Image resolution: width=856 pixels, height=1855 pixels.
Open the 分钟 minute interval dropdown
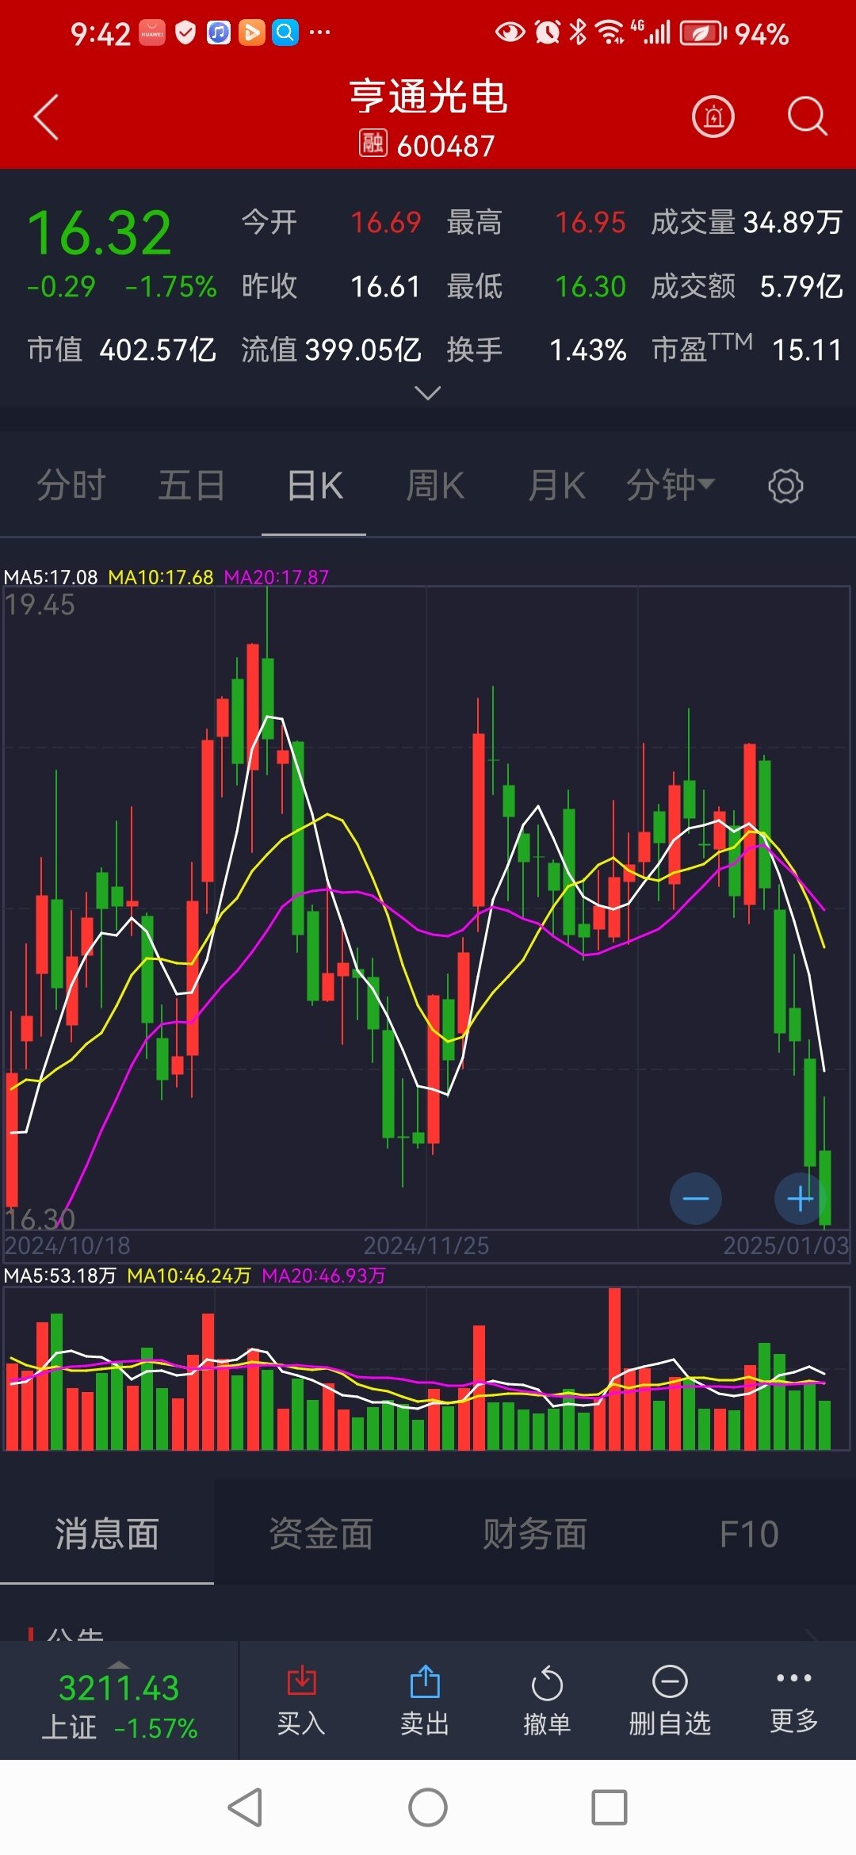pyautogui.click(x=671, y=485)
